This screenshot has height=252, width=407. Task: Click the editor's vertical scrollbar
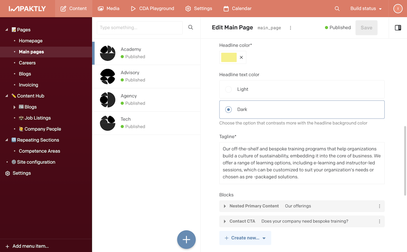pyautogui.click(x=405, y=161)
